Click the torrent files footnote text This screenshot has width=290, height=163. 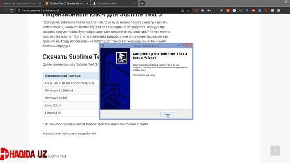(x=96, y=124)
